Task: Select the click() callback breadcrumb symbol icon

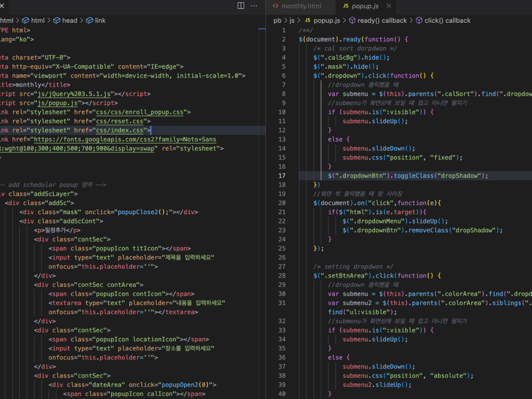Action: coord(419,20)
